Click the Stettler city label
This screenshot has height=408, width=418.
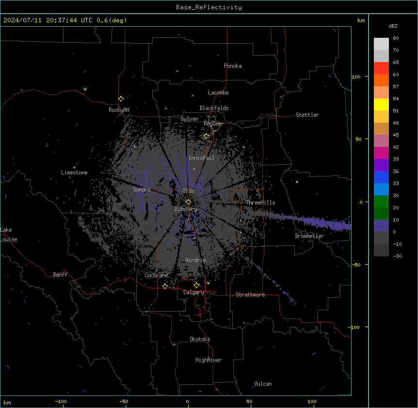(x=307, y=115)
